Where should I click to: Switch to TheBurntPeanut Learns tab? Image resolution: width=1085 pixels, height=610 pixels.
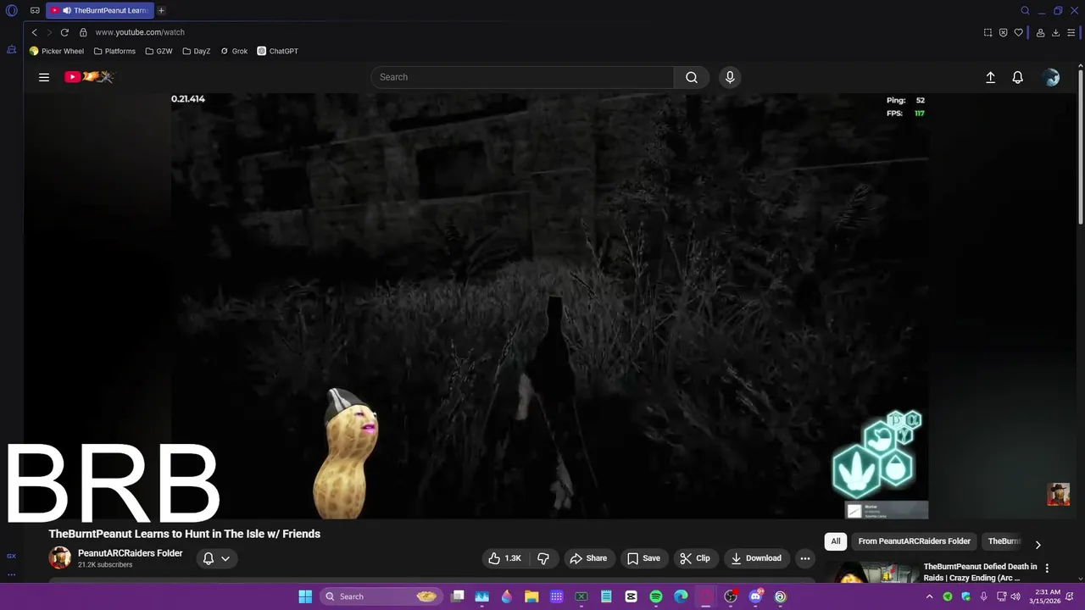click(99, 11)
